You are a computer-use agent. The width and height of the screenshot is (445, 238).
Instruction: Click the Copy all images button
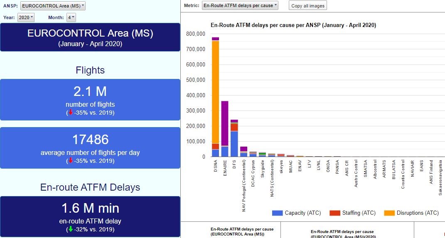[x=307, y=5]
